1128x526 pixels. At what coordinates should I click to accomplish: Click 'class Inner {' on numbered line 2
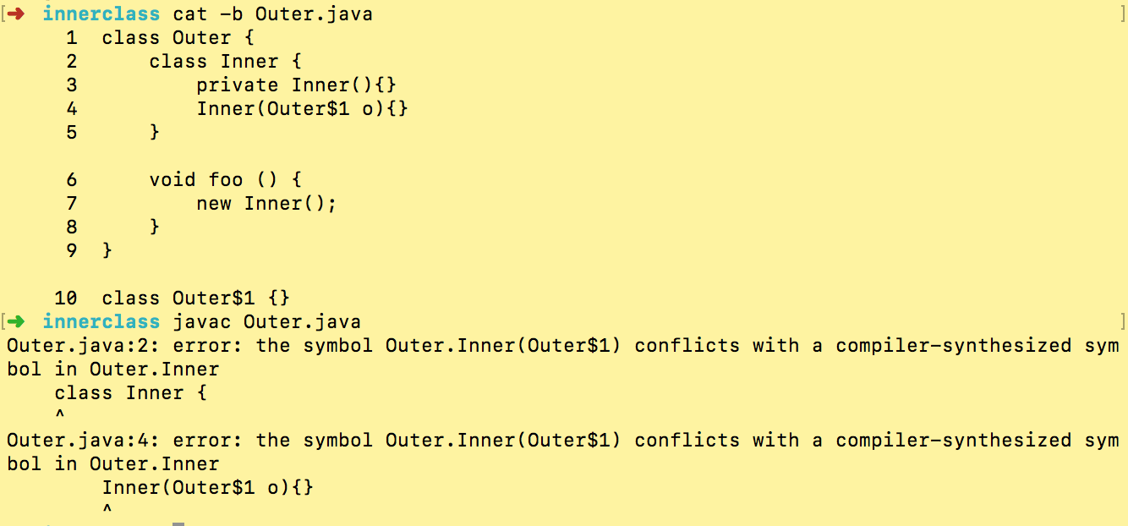click(225, 61)
